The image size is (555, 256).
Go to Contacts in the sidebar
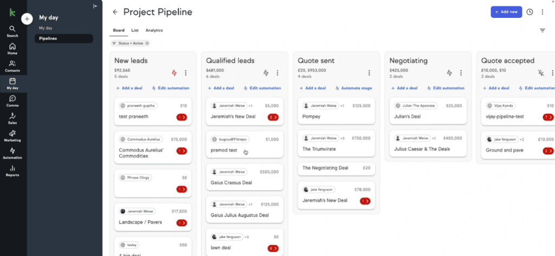coord(12,66)
